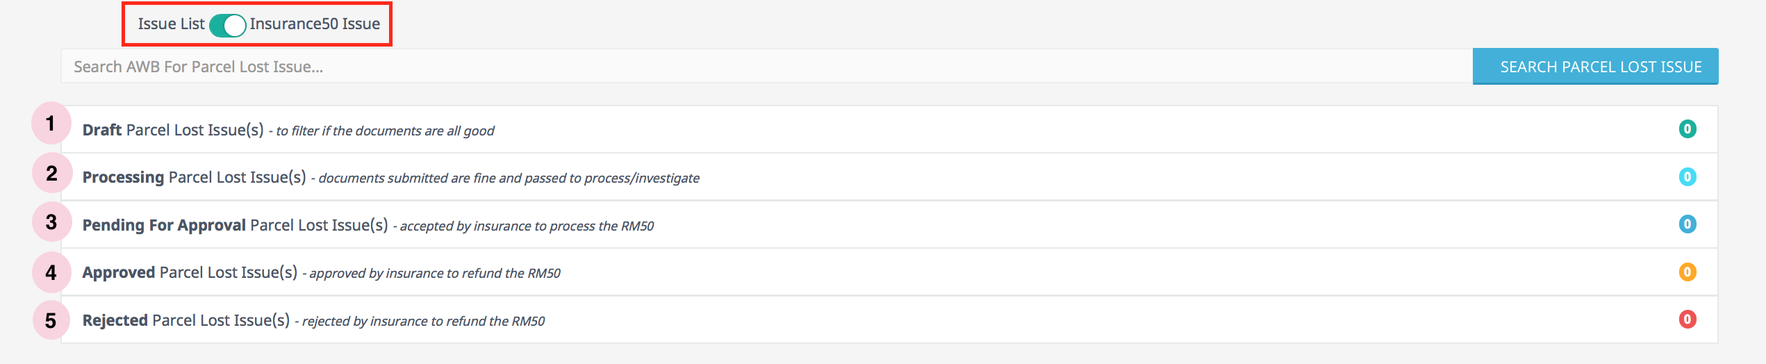Viewport: 1766px width, 364px height.
Task: Select the Insurance50 Issue label
Action: tap(315, 24)
